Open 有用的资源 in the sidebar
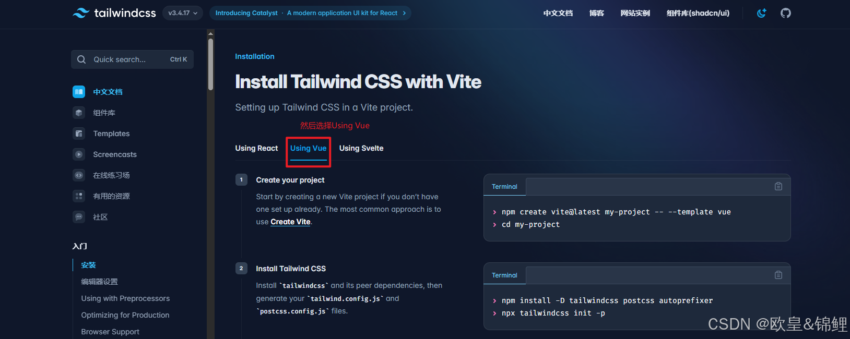The width and height of the screenshot is (850, 339). (111, 196)
